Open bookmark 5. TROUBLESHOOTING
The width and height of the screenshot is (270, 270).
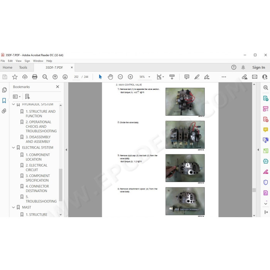pos(41,199)
